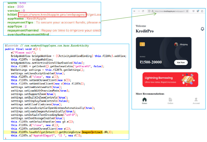This screenshot has height=142, width=207.
Task: Click the 'setWebChromeClient(new b())' line
Action: point(41,80)
